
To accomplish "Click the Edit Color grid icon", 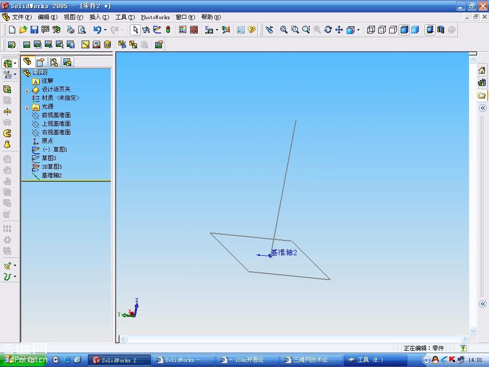I will [x=183, y=30].
